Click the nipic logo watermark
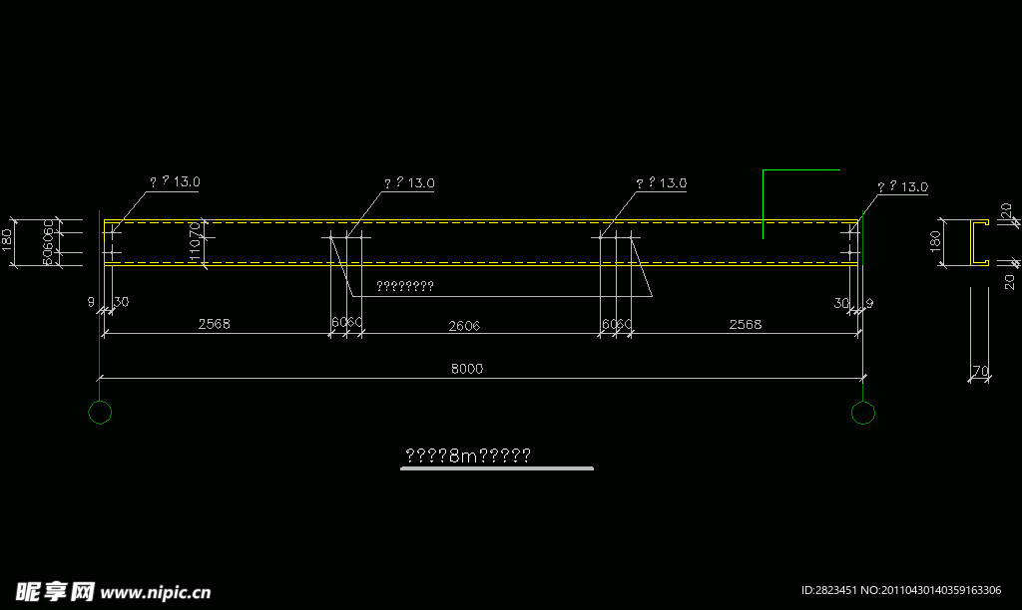Screen dimensions: 1022x610 point(55,590)
